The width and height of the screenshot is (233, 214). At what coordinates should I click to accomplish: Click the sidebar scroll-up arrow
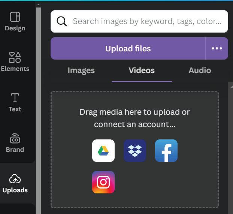(x=38, y=4)
